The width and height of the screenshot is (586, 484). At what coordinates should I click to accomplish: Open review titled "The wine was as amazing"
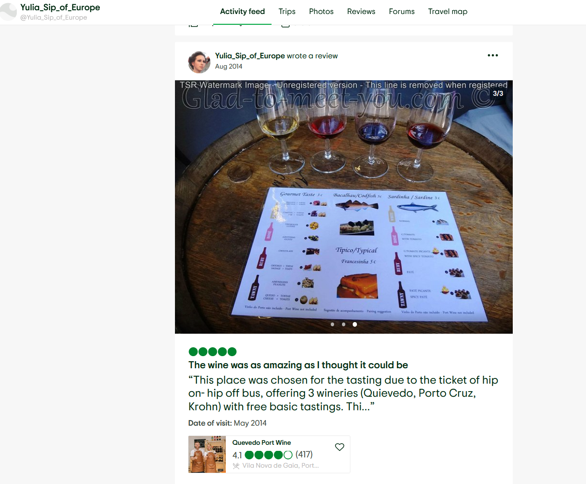point(298,365)
